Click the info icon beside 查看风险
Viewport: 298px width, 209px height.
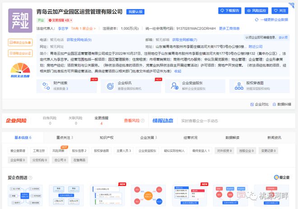[143, 120]
